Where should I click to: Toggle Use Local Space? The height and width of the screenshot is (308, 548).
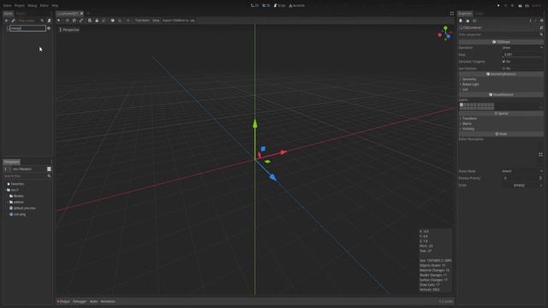(x=112, y=21)
